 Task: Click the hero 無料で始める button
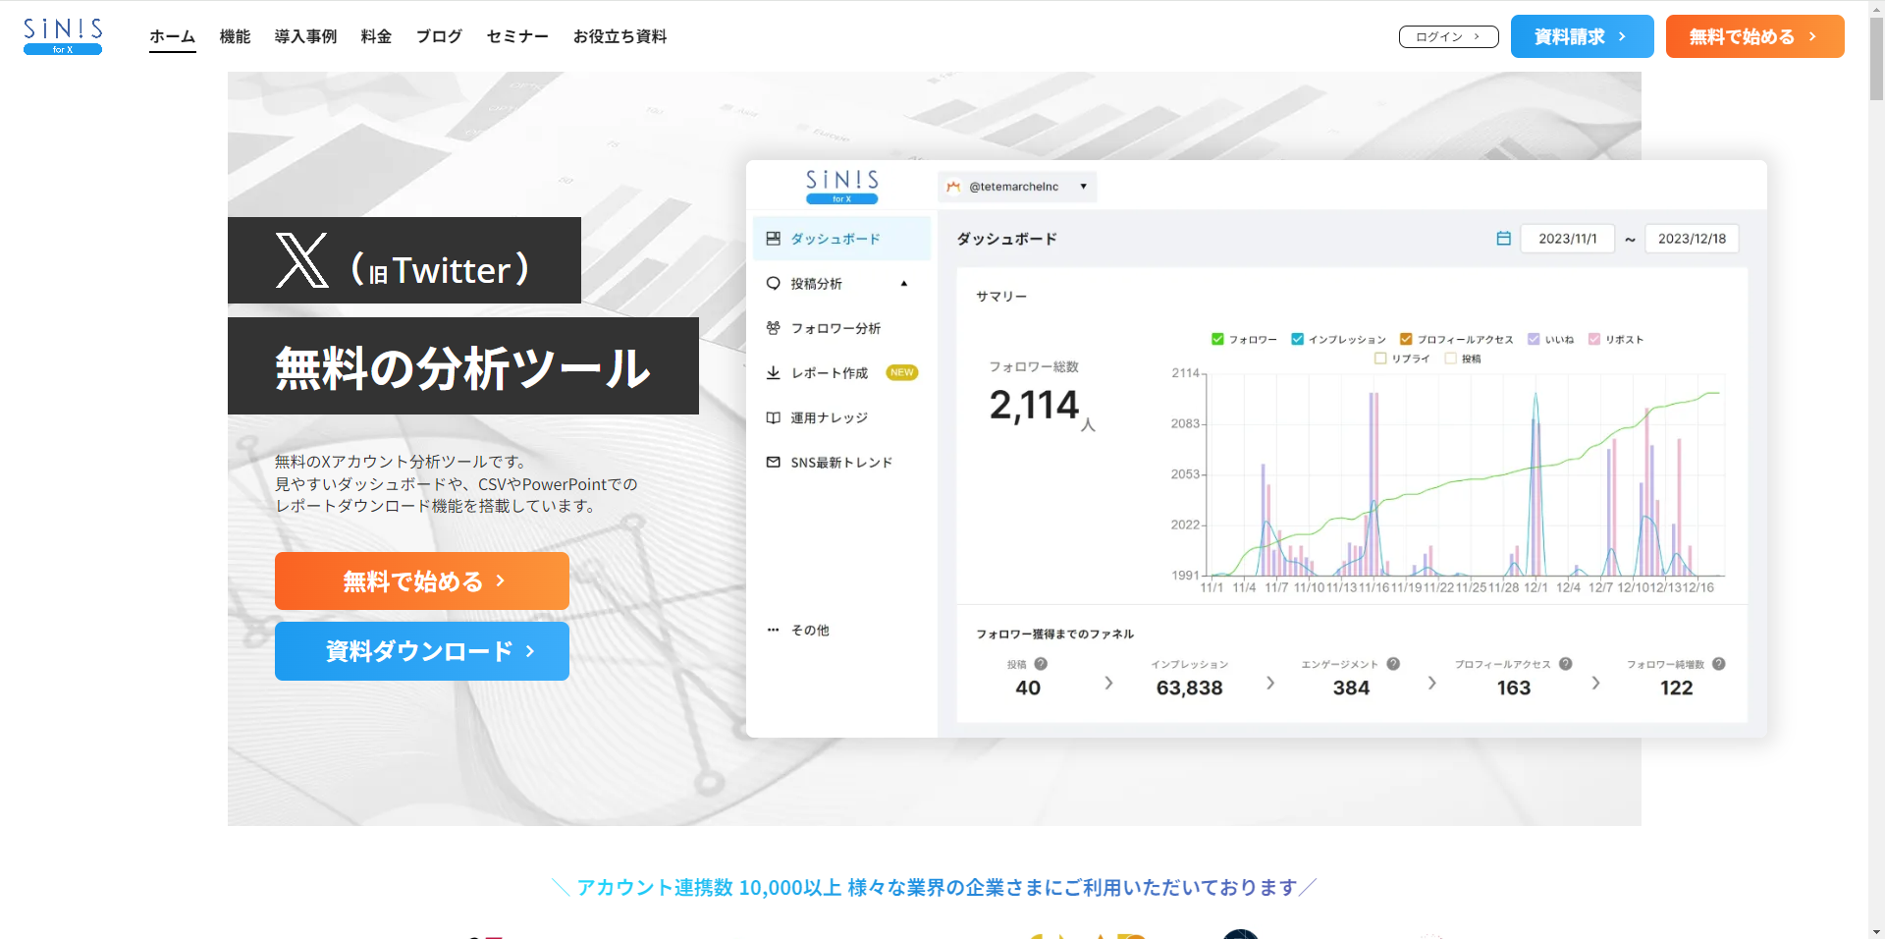[x=422, y=580]
